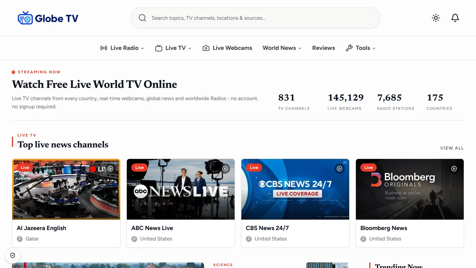Open ABC News Live channel title

[x=152, y=228]
